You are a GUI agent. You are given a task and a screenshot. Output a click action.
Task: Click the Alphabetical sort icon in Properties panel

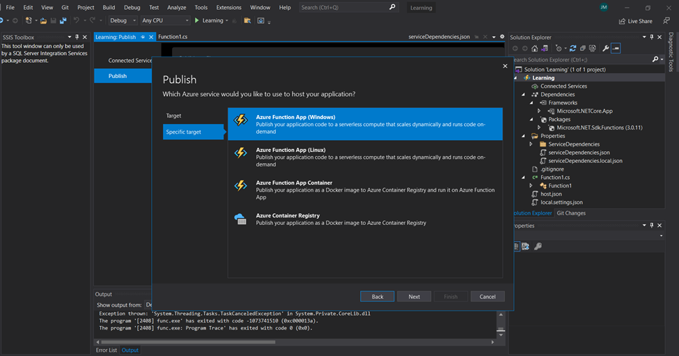[x=525, y=247]
